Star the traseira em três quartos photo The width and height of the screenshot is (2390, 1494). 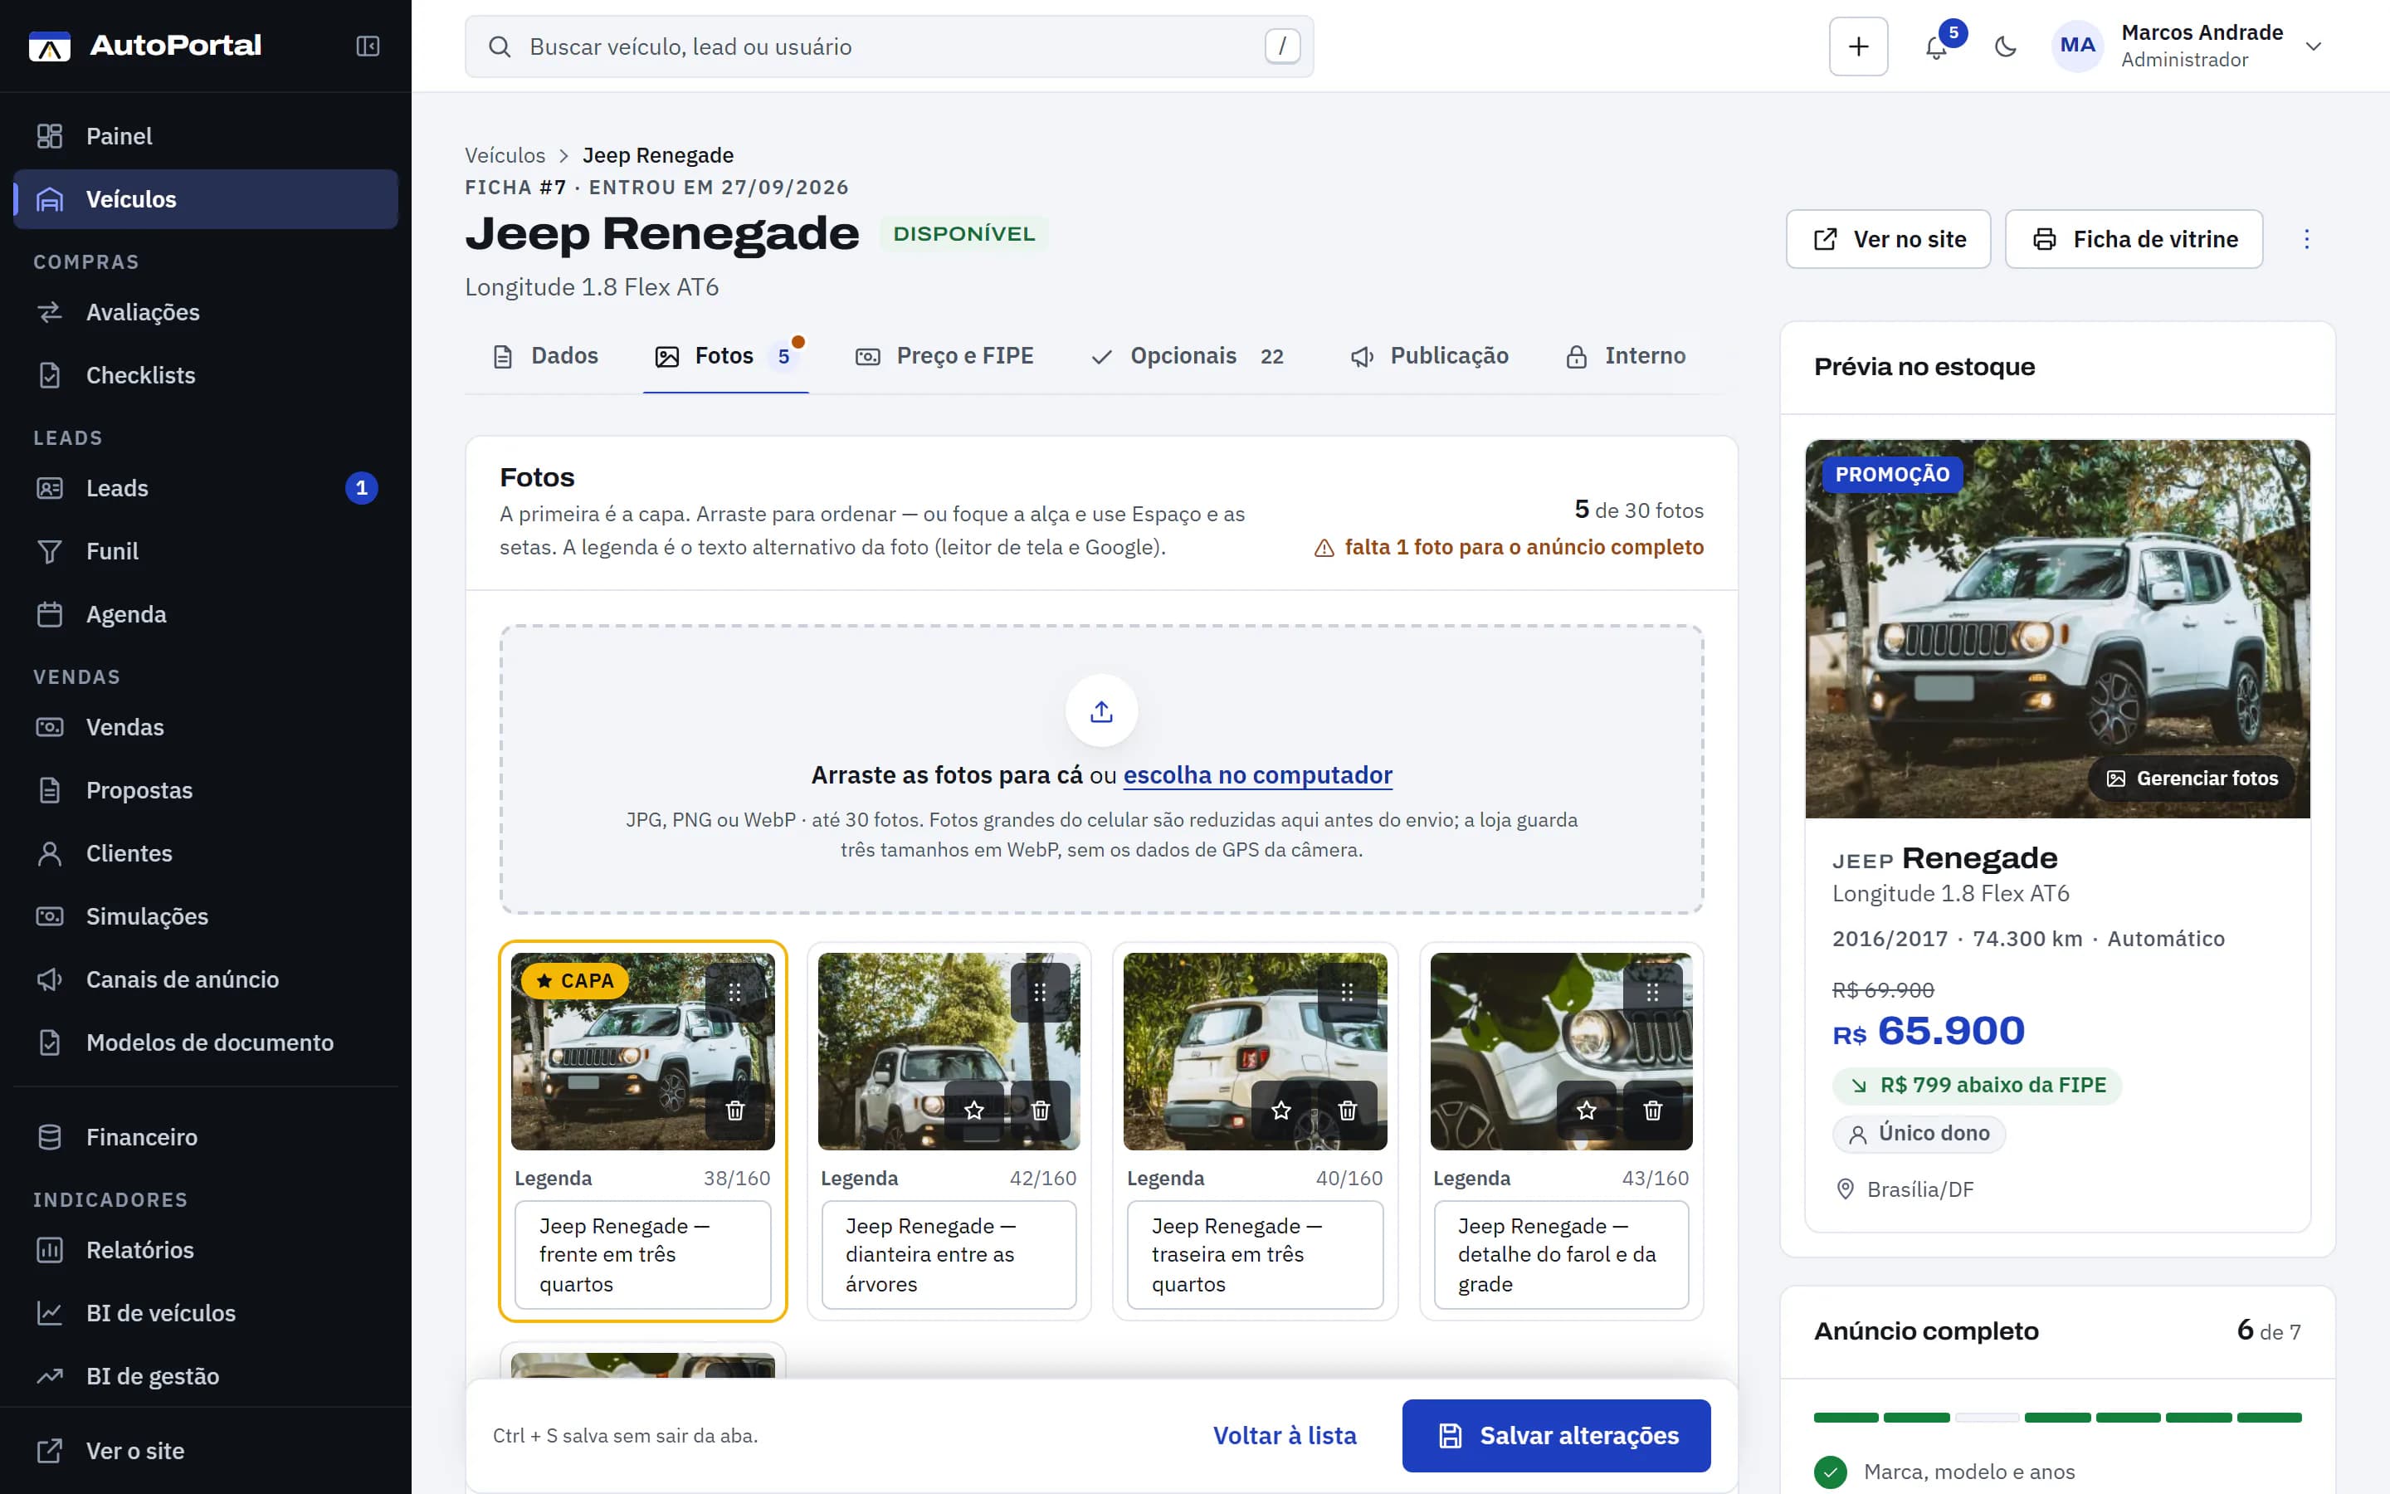1281,1110
